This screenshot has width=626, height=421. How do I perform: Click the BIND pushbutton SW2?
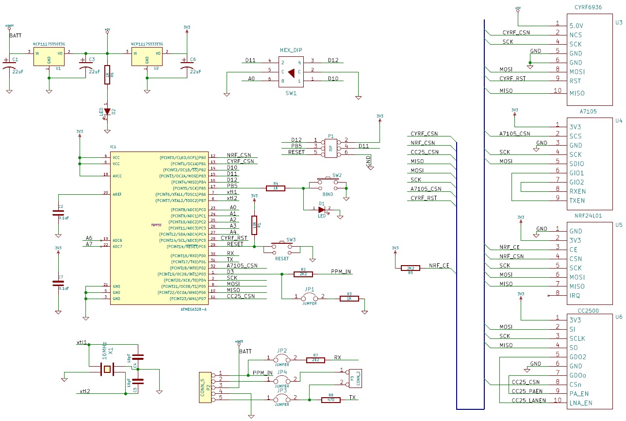coord(328,185)
